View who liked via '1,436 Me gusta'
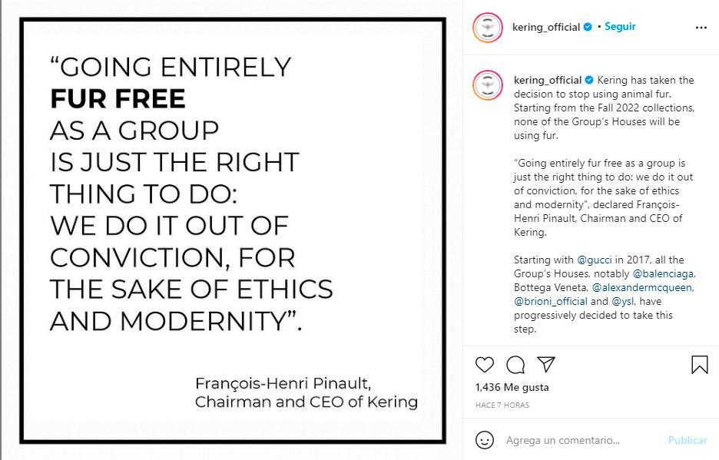Viewport: 719px width, 460px height. [x=512, y=387]
